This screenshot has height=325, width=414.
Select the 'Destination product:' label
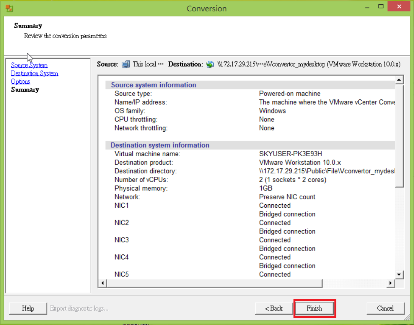tap(144, 163)
